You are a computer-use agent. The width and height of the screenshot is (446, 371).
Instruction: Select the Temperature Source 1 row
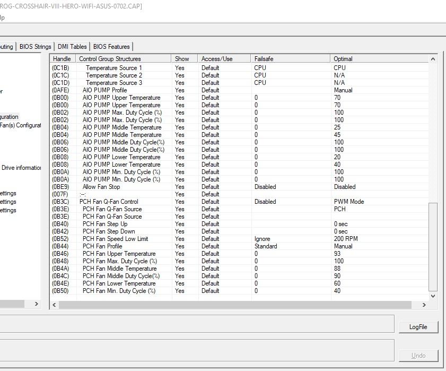coord(239,68)
